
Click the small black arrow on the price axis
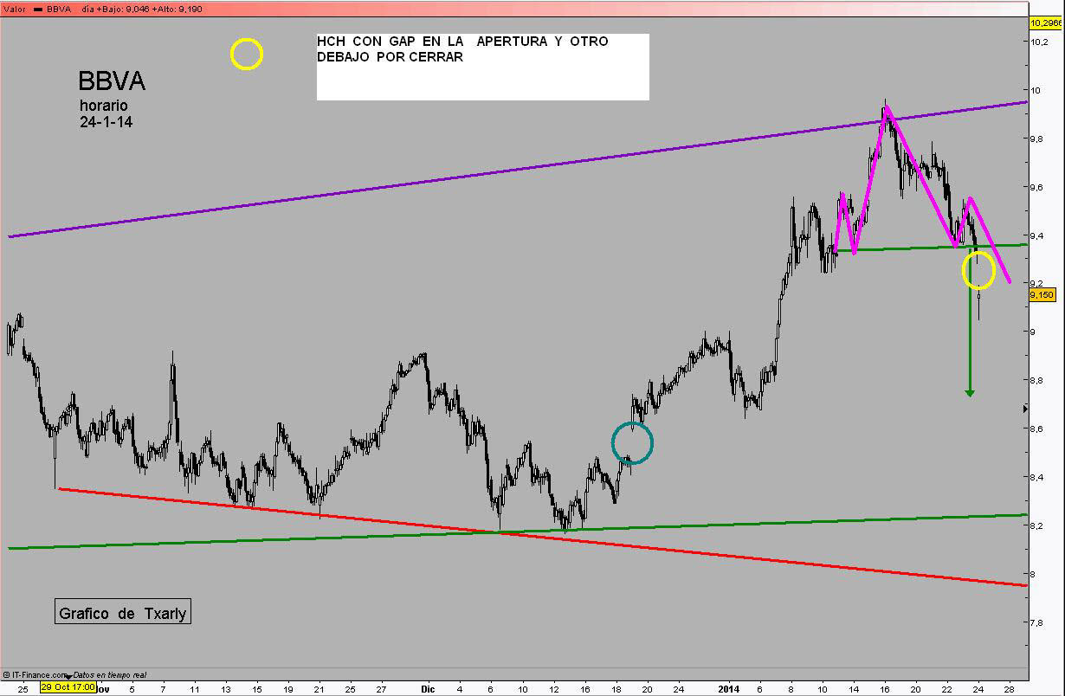pyautogui.click(x=1025, y=408)
